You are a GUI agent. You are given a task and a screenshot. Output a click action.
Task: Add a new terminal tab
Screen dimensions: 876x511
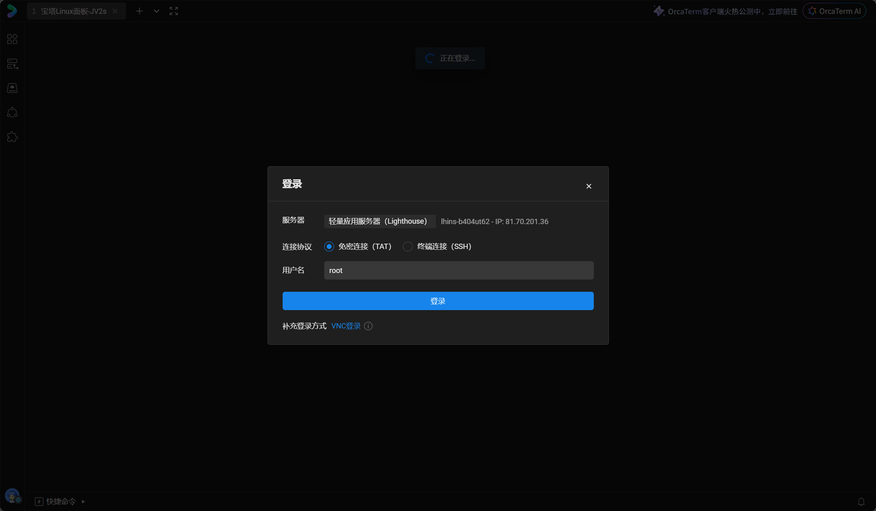coord(139,11)
